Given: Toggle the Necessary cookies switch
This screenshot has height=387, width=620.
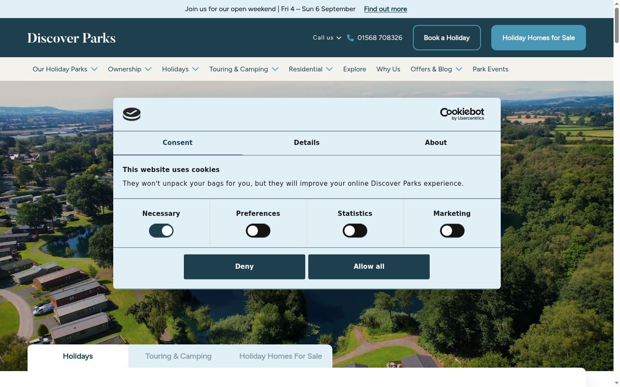Looking at the screenshot, I should (161, 231).
